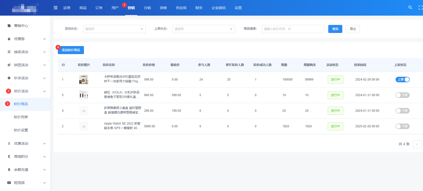Click the 营销中心 sidebar icon

coord(9,26)
